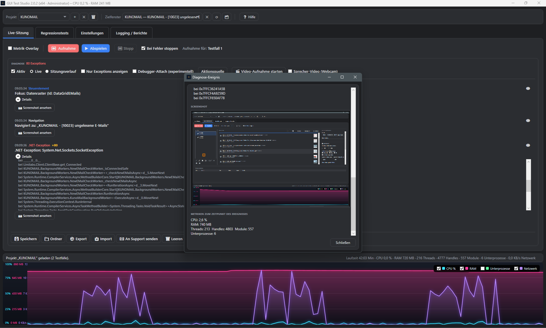This screenshot has width=546, height=328.
Task: Click eye icon of the Navigation event
Action: point(528,121)
